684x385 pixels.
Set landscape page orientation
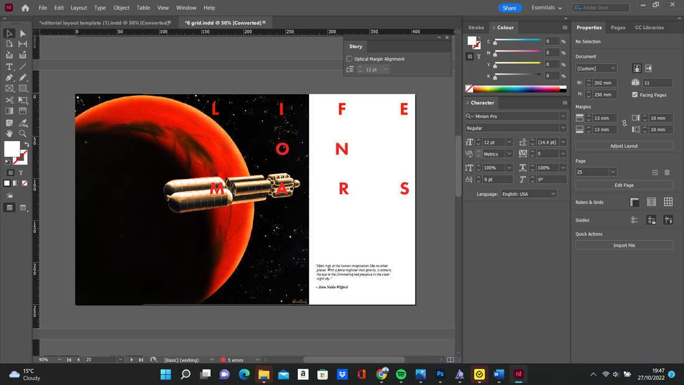pyautogui.click(x=649, y=68)
